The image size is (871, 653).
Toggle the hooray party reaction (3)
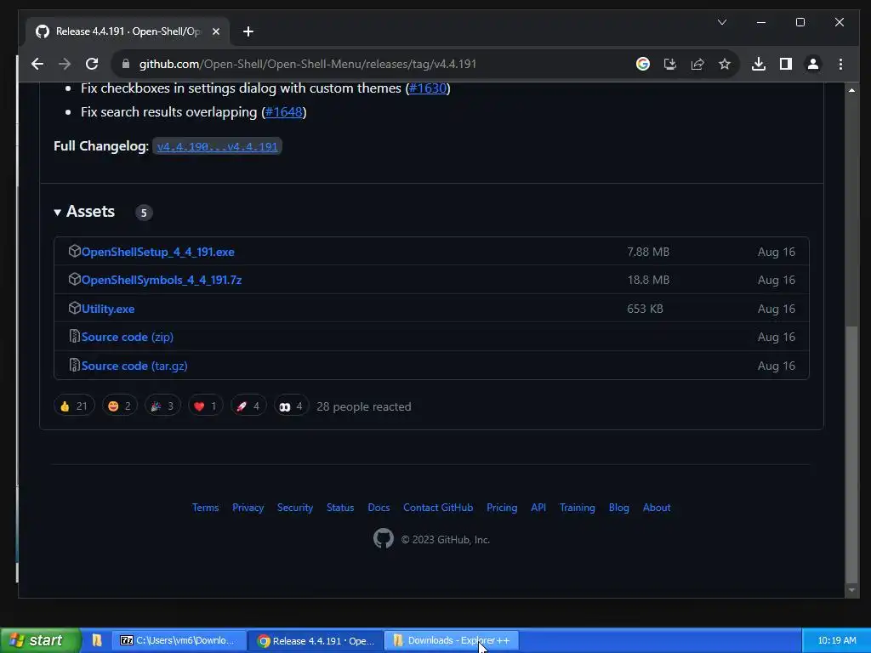click(162, 406)
